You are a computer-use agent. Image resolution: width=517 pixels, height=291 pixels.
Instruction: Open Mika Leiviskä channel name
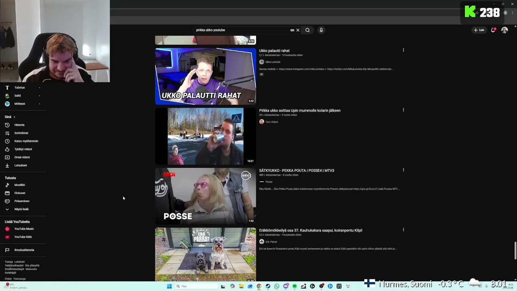pyautogui.click(x=273, y=62)
